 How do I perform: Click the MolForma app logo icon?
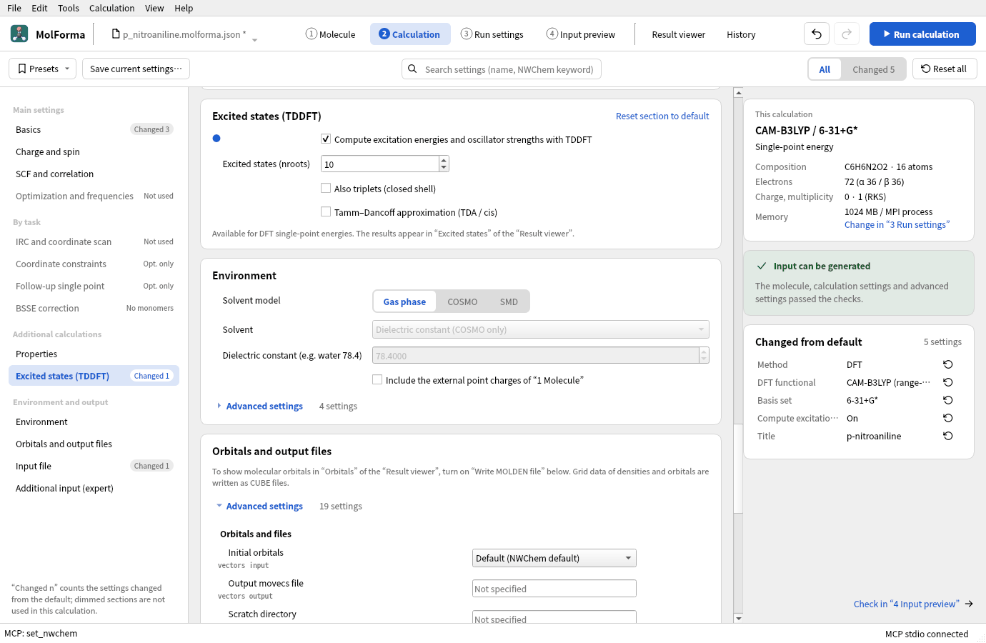tap(19, 34)
